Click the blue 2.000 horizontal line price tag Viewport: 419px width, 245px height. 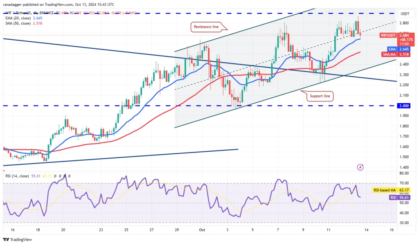[x=404, y=106]
